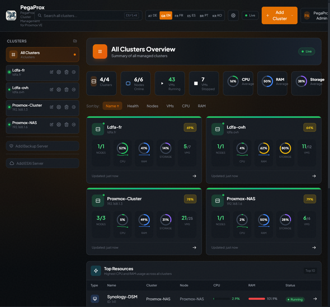The image size is (330, 307).
Task: Toggle Name sort direction
Action: 112,106
